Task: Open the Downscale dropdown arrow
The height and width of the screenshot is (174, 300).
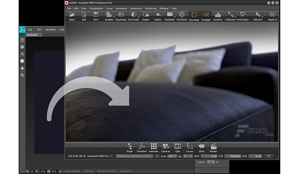Action: click(x=139, y=17)
